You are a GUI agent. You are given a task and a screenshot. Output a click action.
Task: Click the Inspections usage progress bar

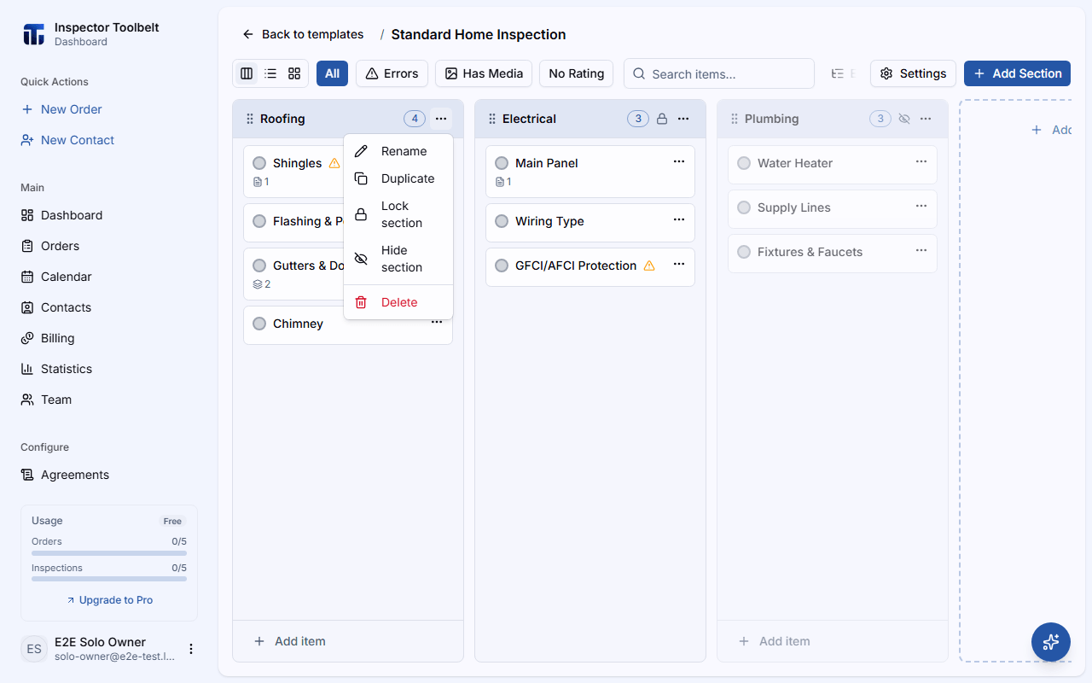[109, 579]
